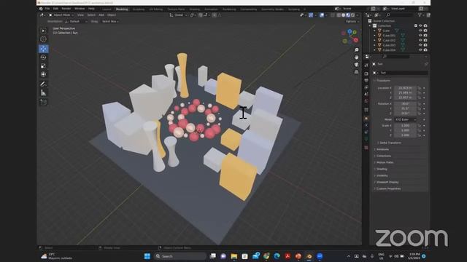Screen dimensions: 467x262
Task: Hide Cube.003 in viewport via eye icon
Action: click(x=420, y=45)
